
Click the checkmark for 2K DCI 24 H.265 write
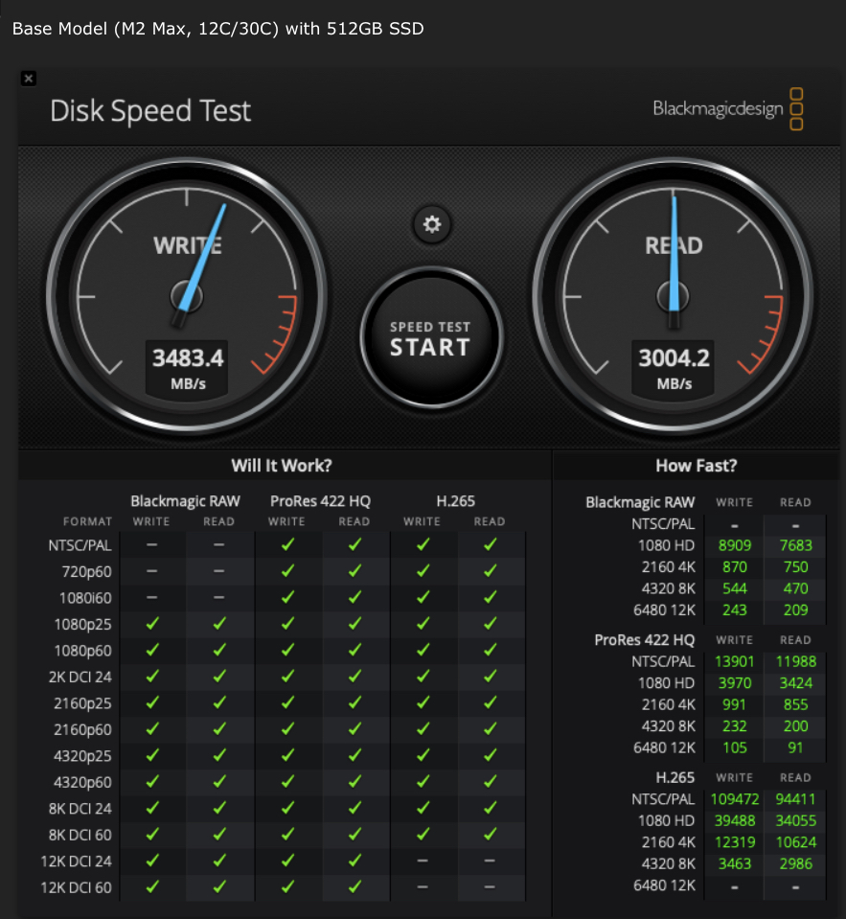423,677
